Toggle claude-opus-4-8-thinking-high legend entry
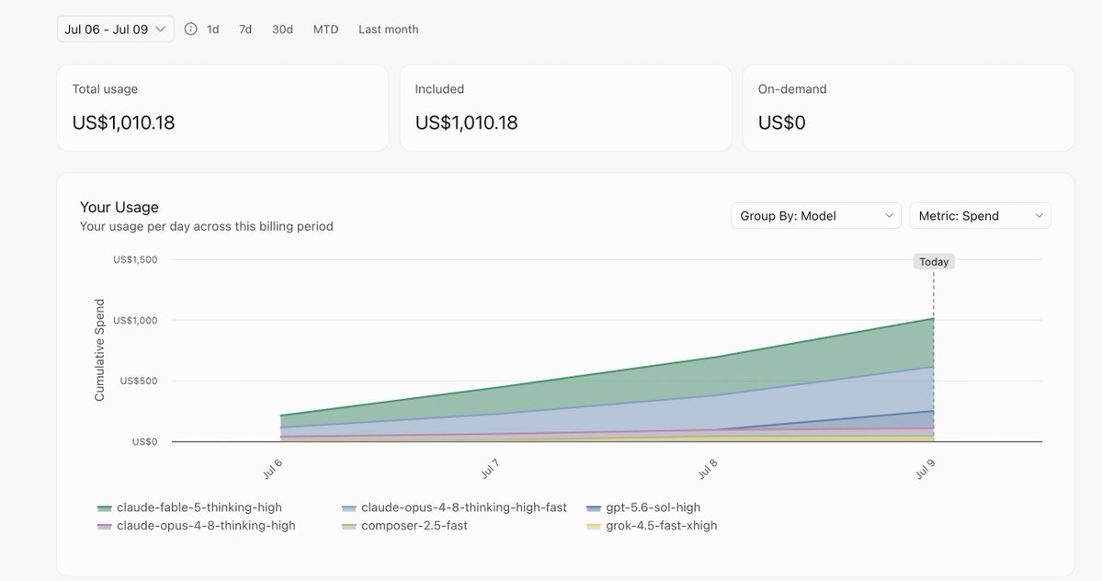 click(x=196, y=526)
